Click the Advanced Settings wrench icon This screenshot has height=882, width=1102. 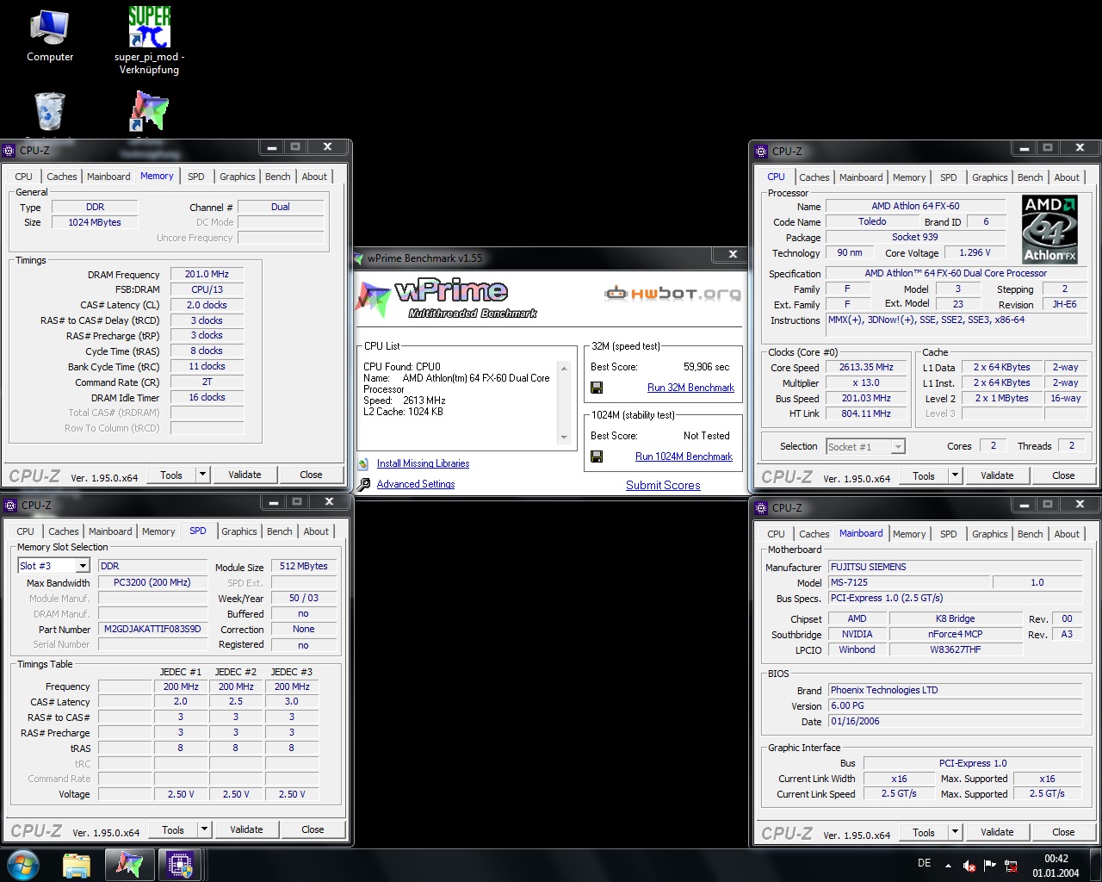pyautogui.click(x=364, y=484)
